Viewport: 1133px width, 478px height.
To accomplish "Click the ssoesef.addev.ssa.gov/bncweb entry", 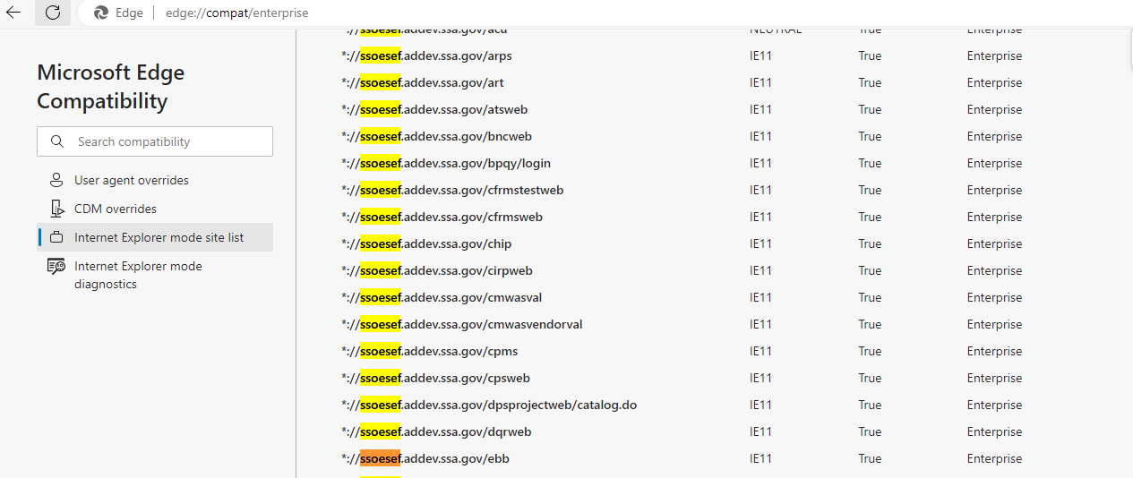I will 436,136.
